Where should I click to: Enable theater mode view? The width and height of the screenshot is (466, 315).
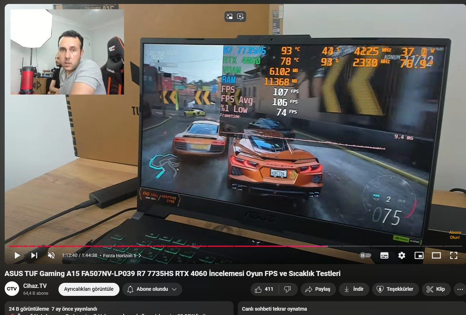436,255
